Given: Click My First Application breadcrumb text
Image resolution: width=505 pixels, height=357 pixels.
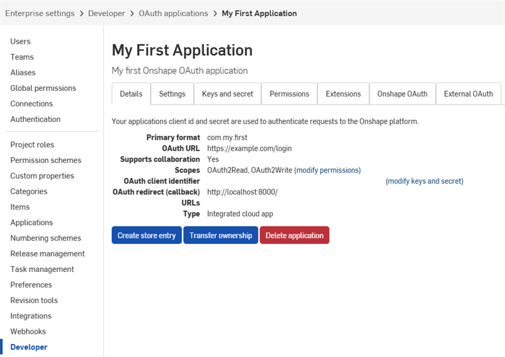Looking at the screenshot, I should pyautogui.click(x=259, y=14).
